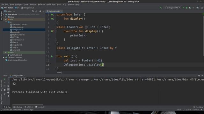Expand the .idea folder

[6, 17]
